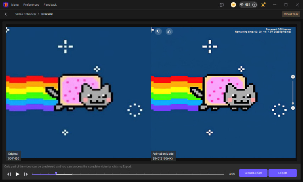Viewport: 303px width, 182px height.
Task: Click the Cloud Export button
Action: (x=253, y=173)
